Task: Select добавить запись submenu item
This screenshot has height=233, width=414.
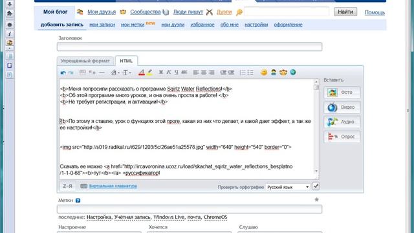Action: [x=62, y=25]
